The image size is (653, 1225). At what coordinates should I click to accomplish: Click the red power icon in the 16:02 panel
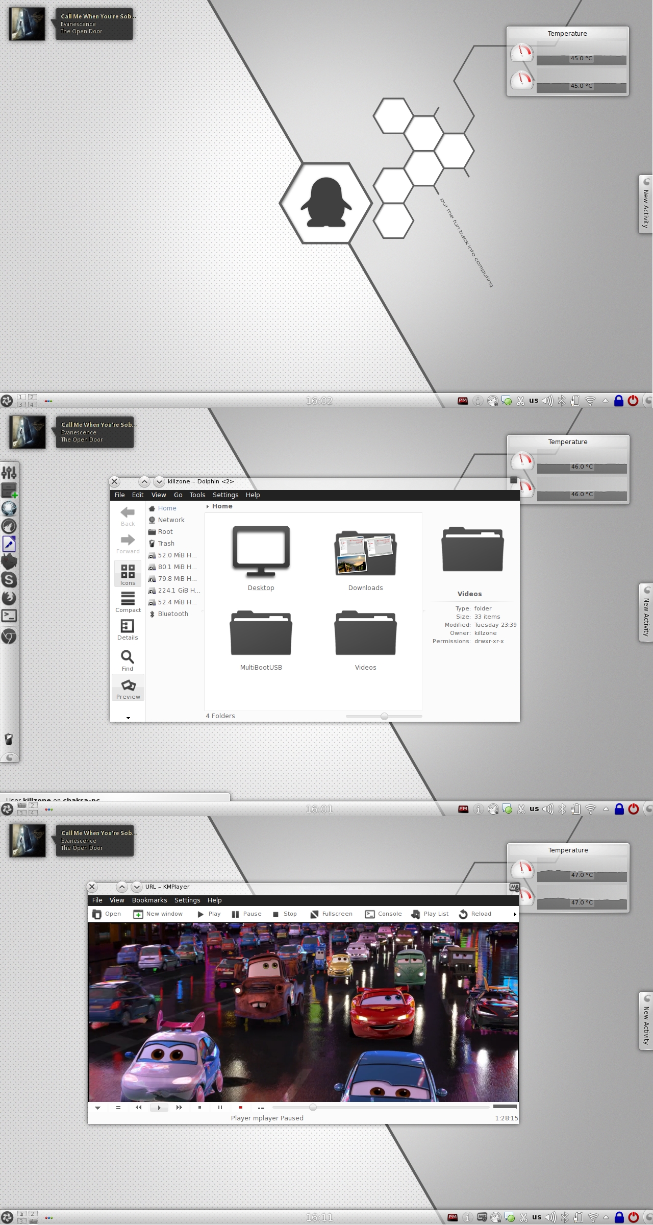[x=633, y=401]
